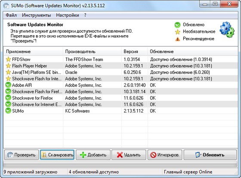Viewport: 241px width, 178px height.
Task: Click status text 4 обновлений доступно
Action: click(x=94, y=172)
